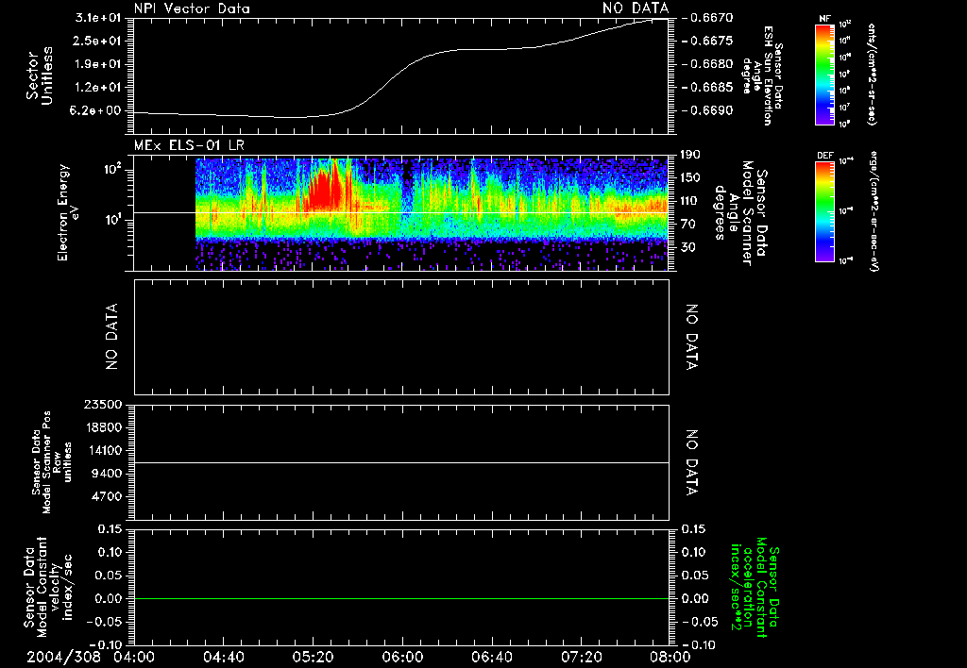Click the DEF color scale bar
This screenshot has height=668, width=967.
pos(825,211)
